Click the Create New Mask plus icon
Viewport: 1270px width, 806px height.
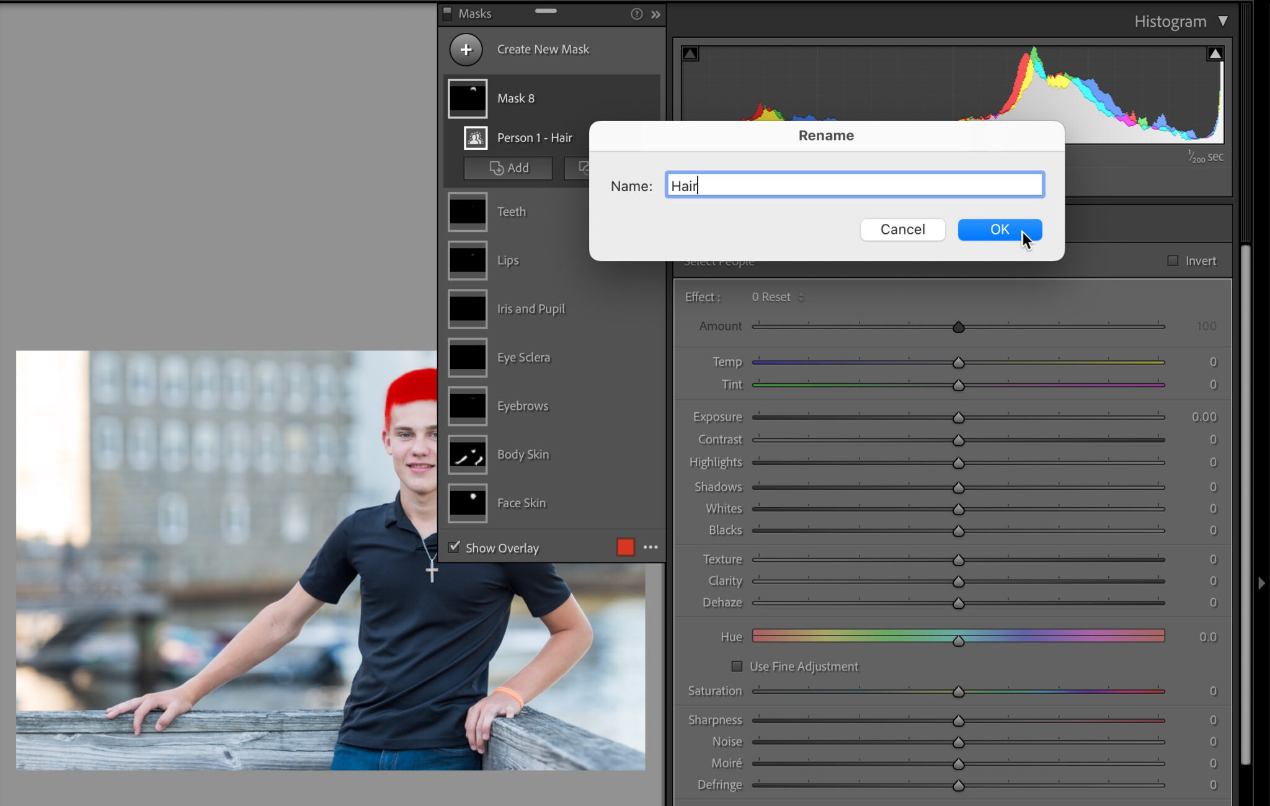465,49
